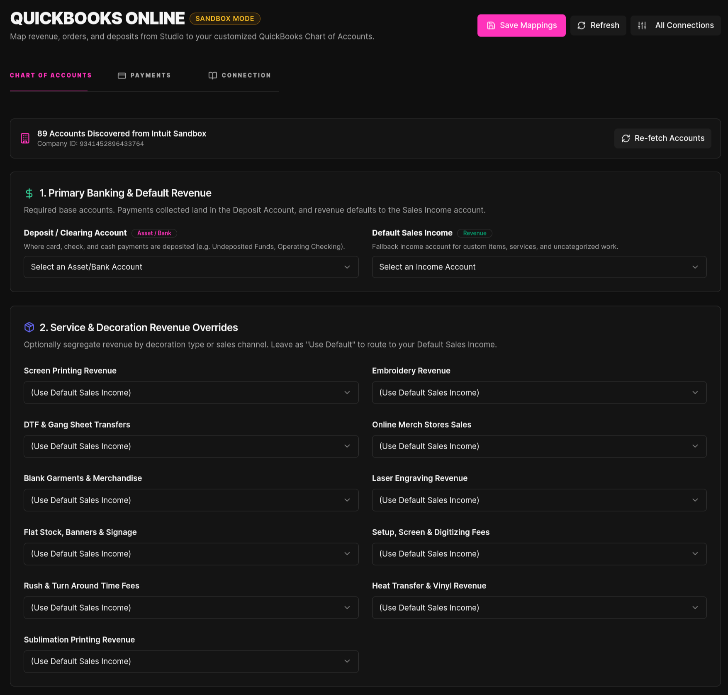The height and width of the screenshot is (695, 728).
Task: Expand the Blank Garments & Merchandise dropdown
Action: 191,500
